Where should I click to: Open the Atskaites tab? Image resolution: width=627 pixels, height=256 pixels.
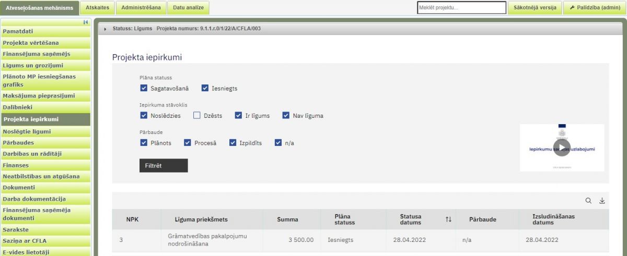(x=97, y=8)
